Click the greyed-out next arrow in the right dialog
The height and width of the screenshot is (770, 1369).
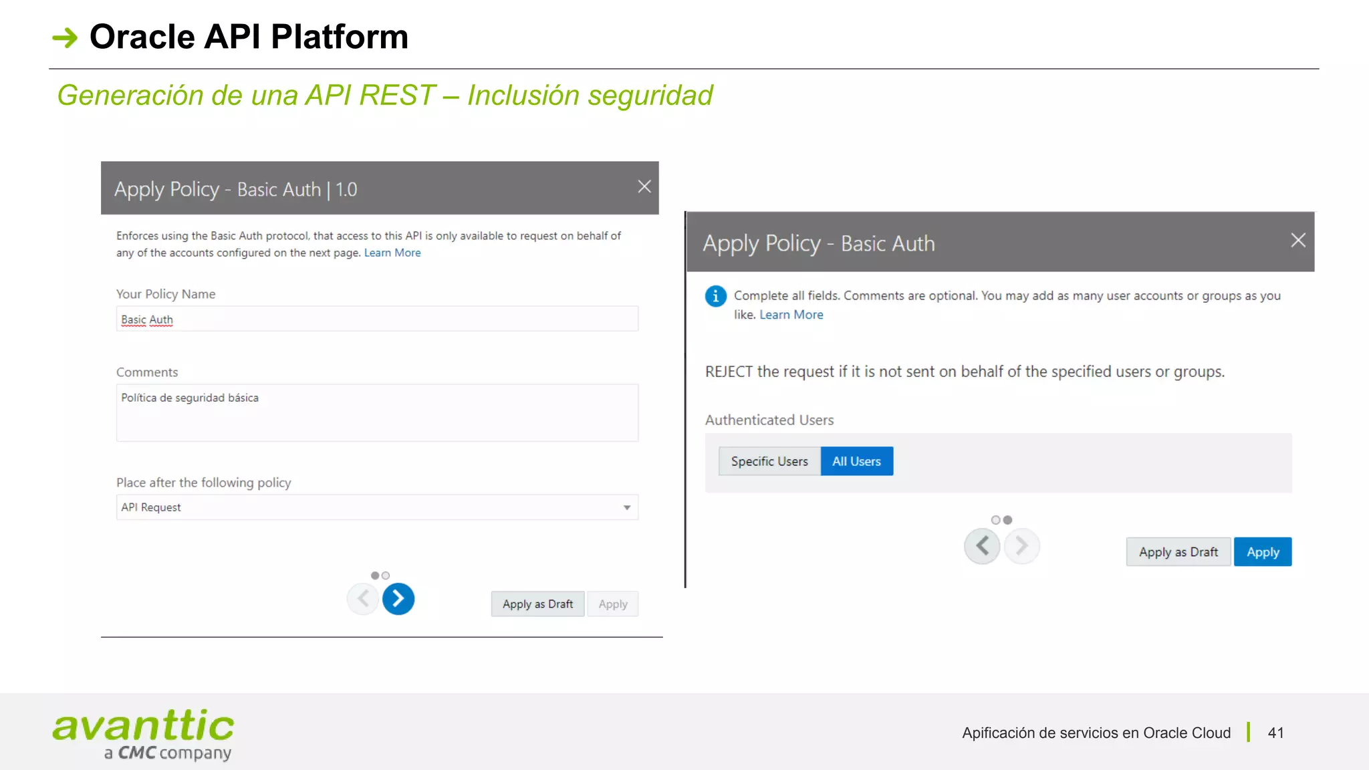[x=1021, y=546]
